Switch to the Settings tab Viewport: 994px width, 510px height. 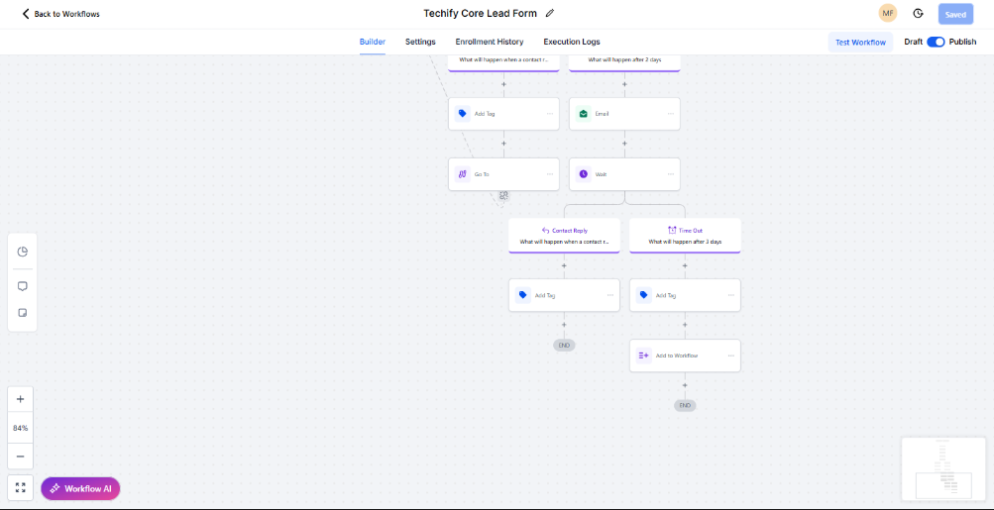click(420, 42)
